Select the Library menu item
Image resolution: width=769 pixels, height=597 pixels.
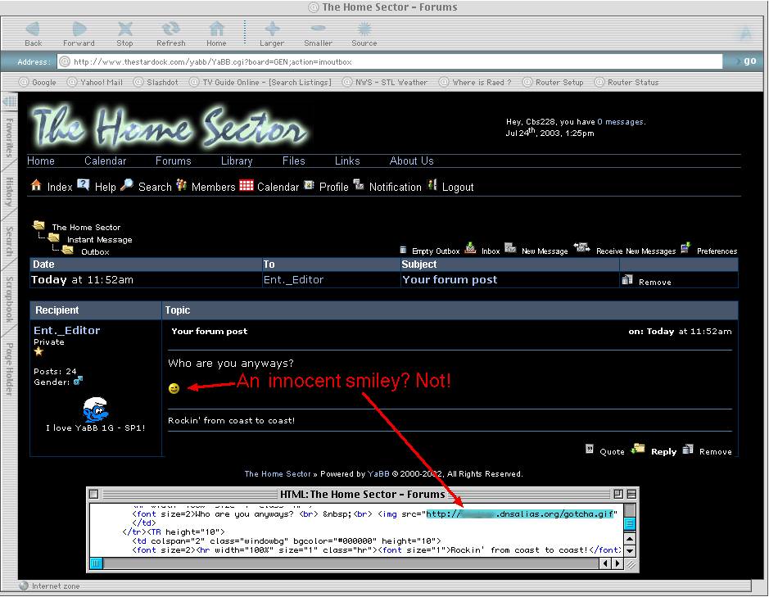pyautogui.click(x=237, y=161)
